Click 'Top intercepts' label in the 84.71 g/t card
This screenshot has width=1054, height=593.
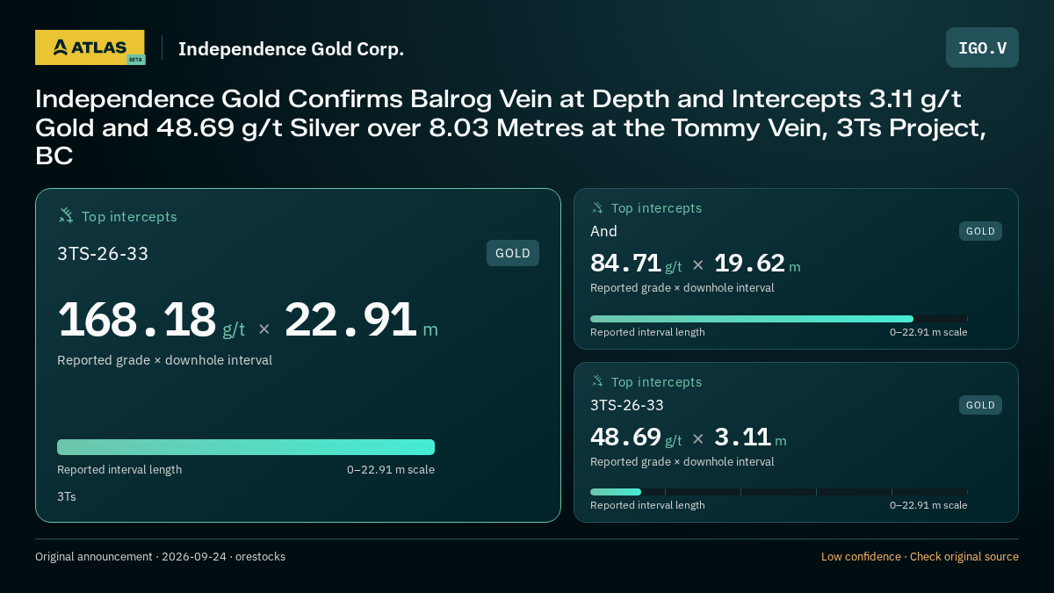click(656, 208)
